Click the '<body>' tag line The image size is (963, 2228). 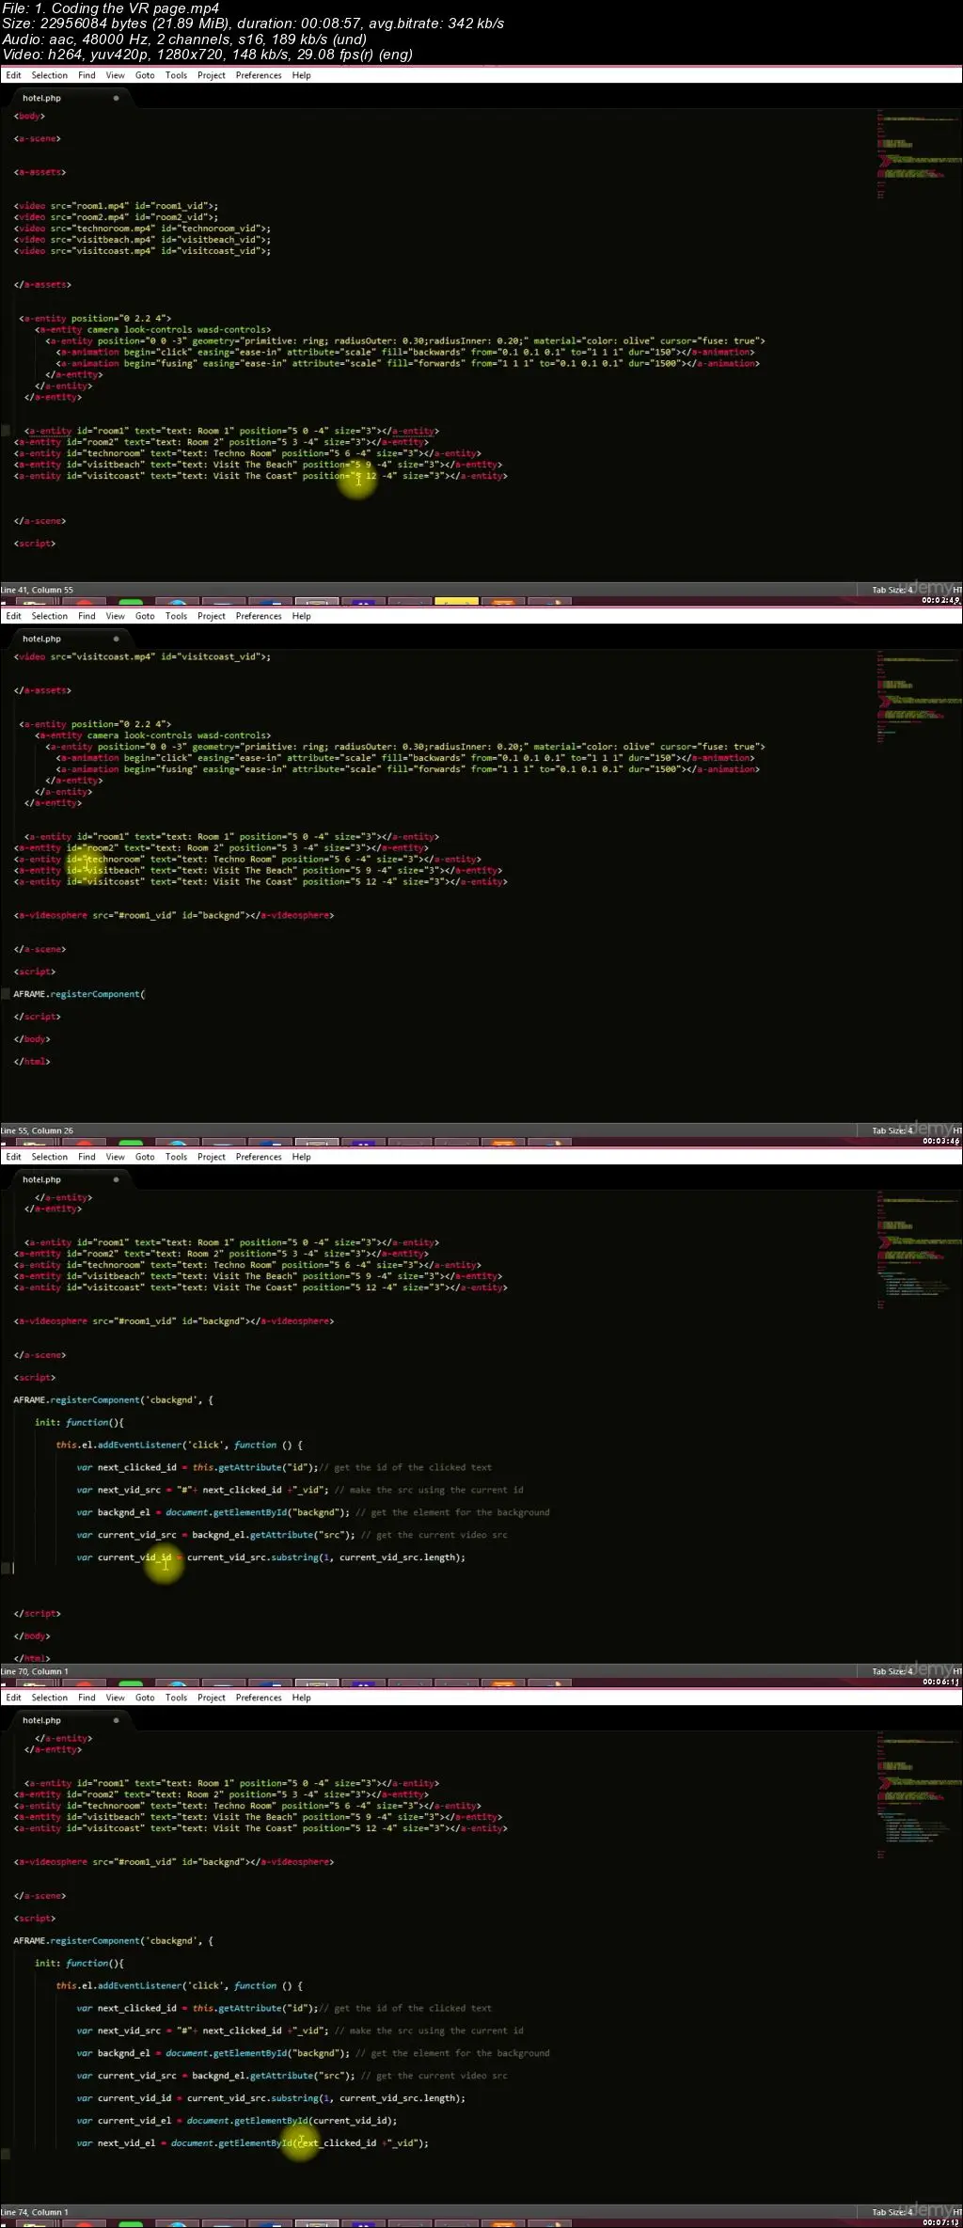(29, 117)
